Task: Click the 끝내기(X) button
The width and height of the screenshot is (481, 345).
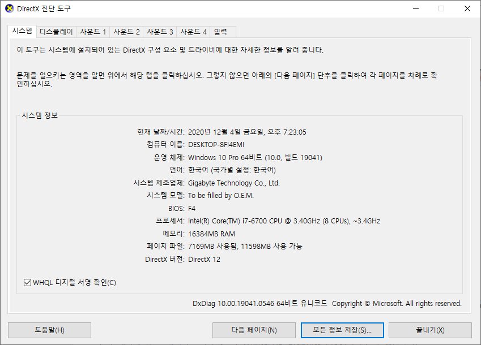Action: [x=430, y=330]
